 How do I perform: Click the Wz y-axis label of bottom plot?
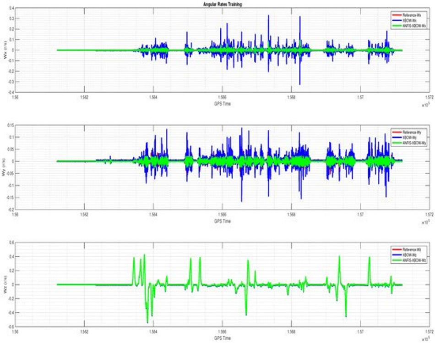pyautogui.click(x=5, y=284)
